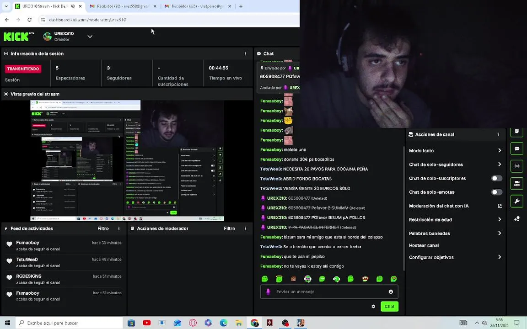Click RGDESIGNS follow entry in the feed
Viewport: 527px width, 329px height.
click(64, 279)
